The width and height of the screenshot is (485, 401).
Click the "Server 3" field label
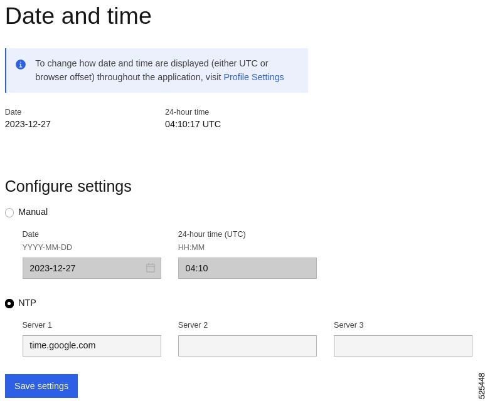(x=348, y=325)
